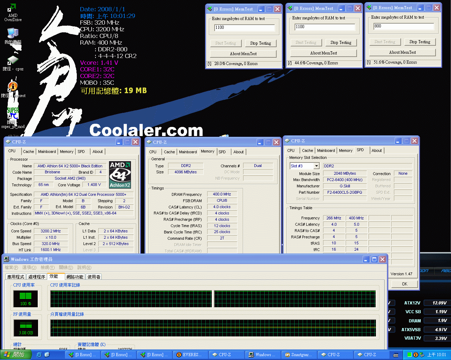Image resolution: width=451 pixels, height=360 pixels.
Task: Launch the first Internet Explorer quick launch icon
Action: pyautogui.click(x=39, y=355)
